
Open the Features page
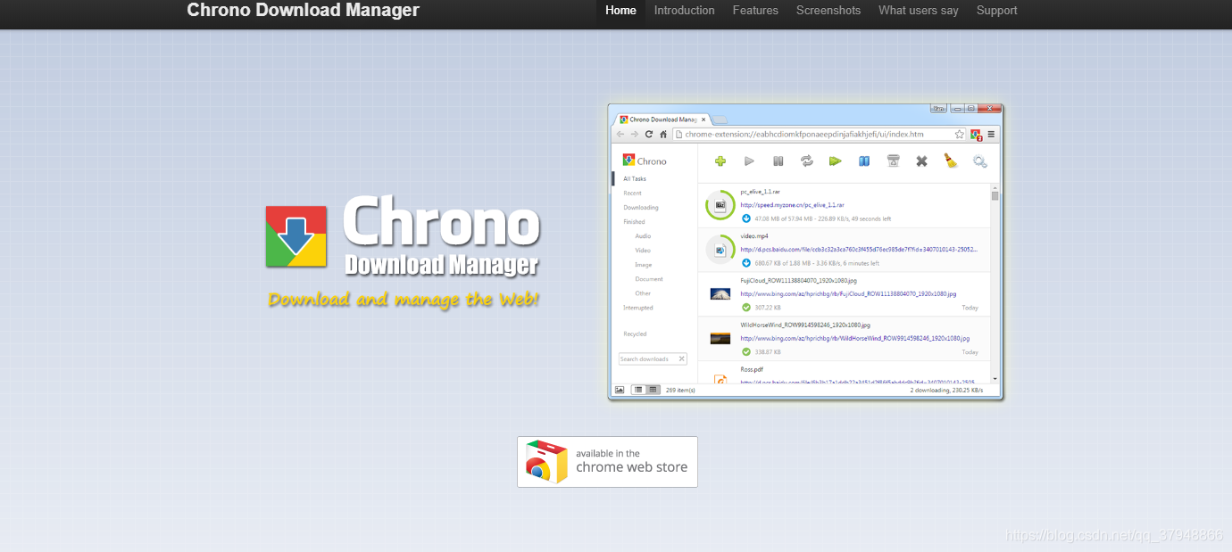pos(755,11)
